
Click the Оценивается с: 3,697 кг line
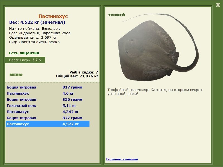tap(33, 38)
